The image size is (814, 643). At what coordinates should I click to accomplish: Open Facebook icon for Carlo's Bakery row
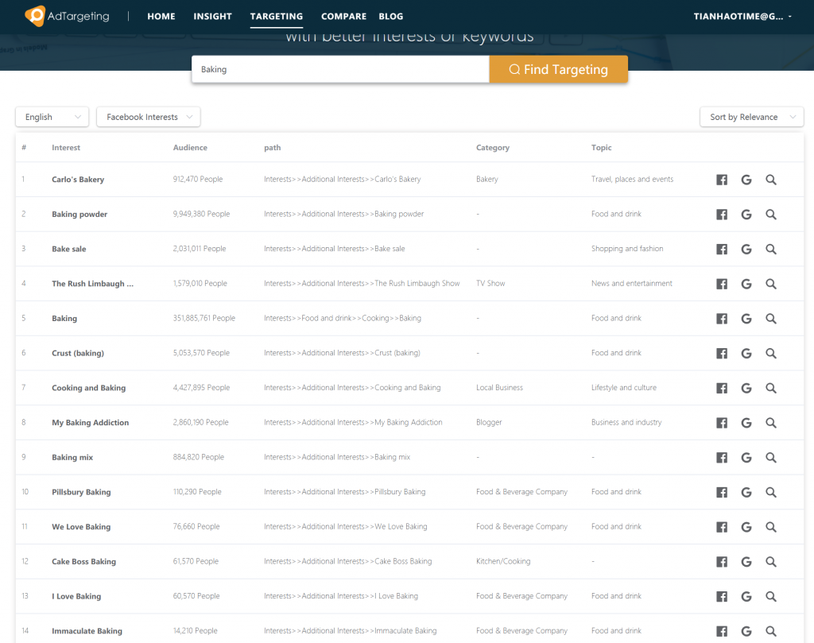pyautogui.click(x=722, y=180)
